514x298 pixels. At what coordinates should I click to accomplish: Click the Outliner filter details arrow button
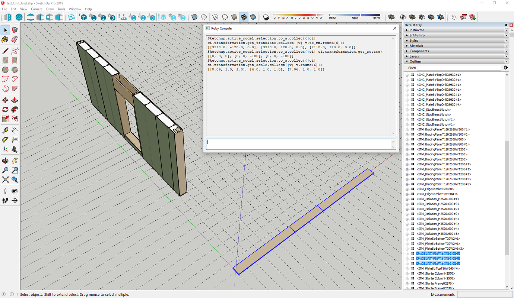505,68
